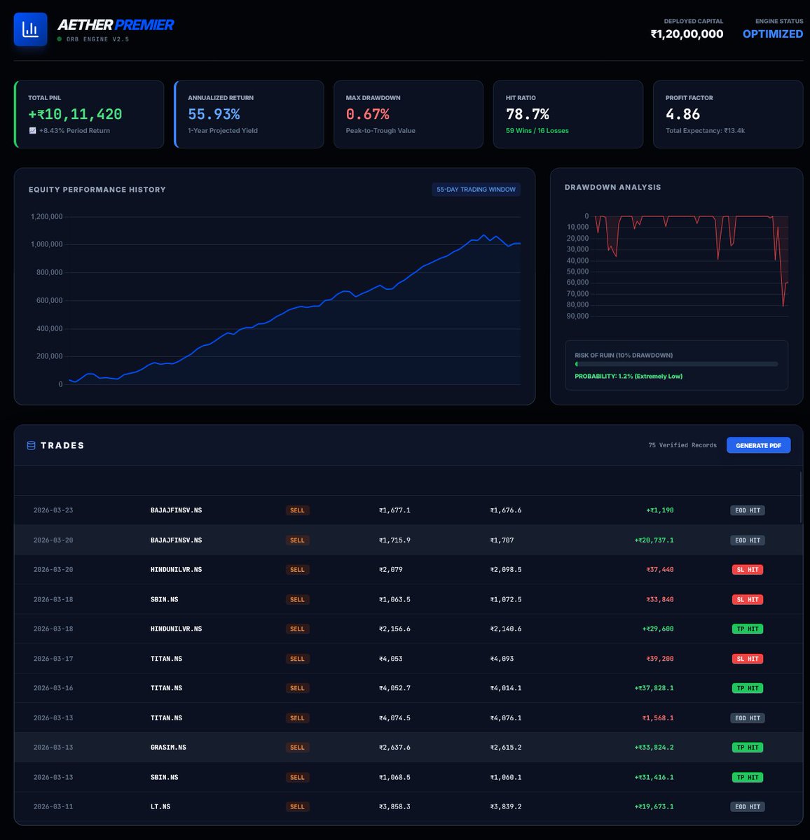
Task: Click the EOD HIT badge on the LT.NS row
Action: pyautogui.click(x=747, y=807)
